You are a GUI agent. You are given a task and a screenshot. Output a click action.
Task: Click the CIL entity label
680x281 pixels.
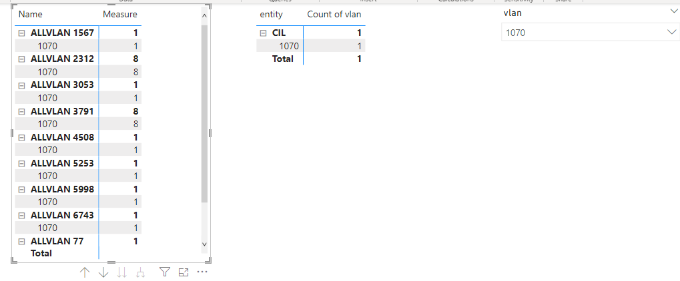[280, 33]
